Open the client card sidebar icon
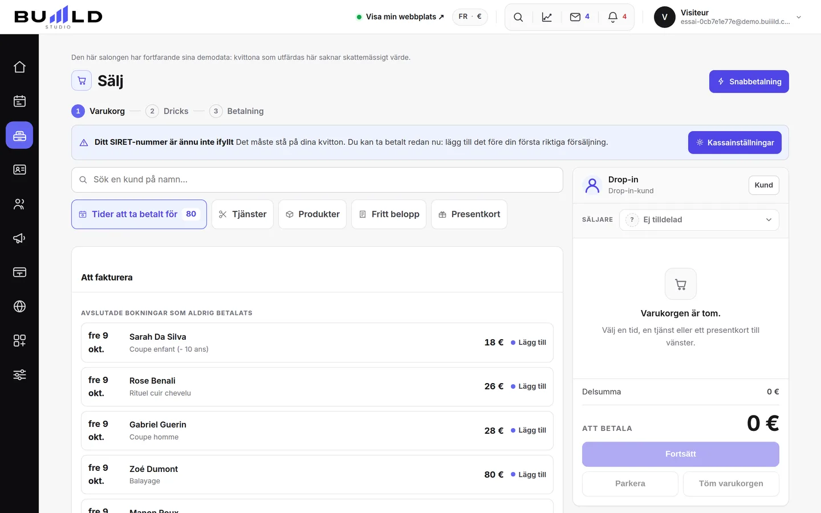This screenshot has height=513, width=821. (19, 170)
